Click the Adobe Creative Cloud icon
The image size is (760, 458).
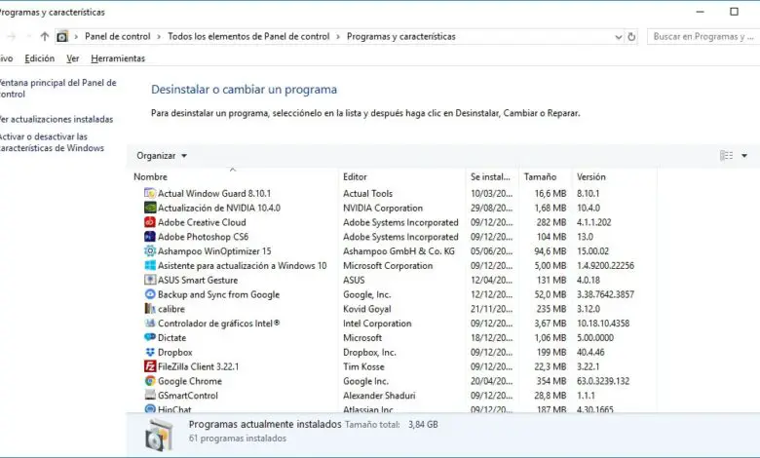[150, 222]
